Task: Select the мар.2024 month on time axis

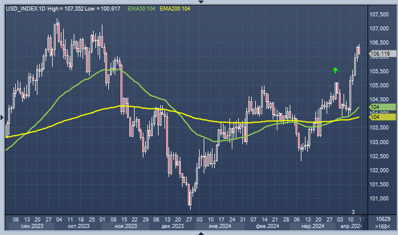Action: (x=313, y=226)
